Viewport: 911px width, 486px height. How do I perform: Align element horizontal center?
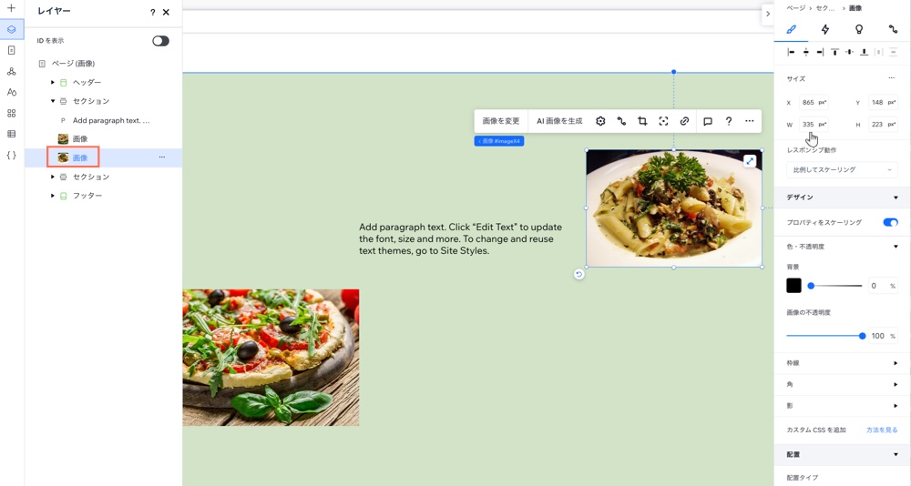806,52
